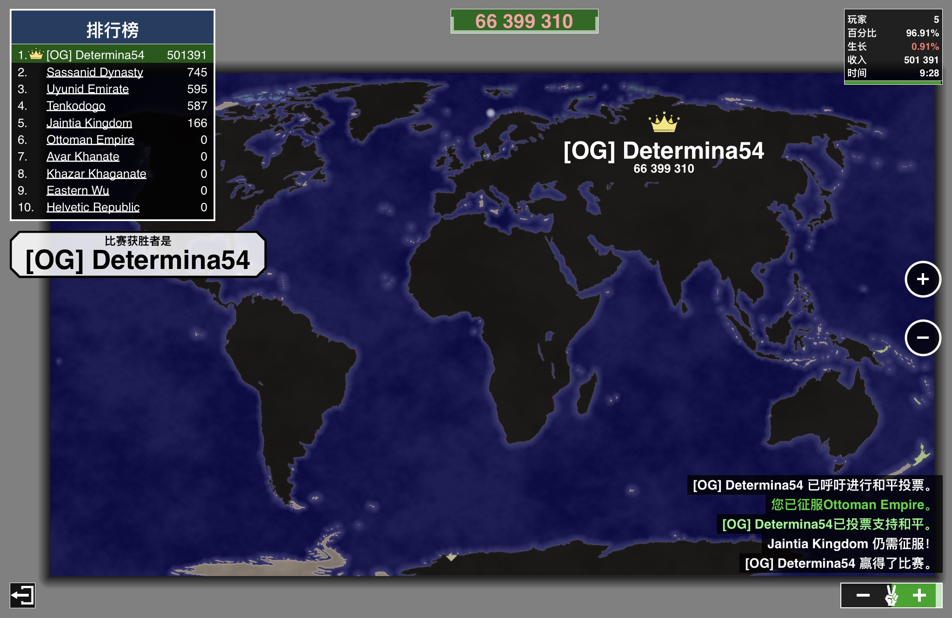Click the peace hand gesture icon

891,595
